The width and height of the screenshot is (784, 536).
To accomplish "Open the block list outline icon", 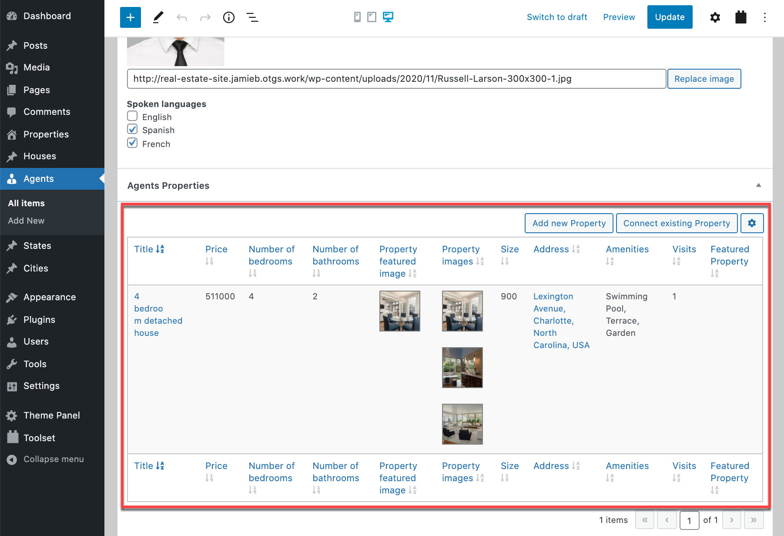I will [252, 17].
